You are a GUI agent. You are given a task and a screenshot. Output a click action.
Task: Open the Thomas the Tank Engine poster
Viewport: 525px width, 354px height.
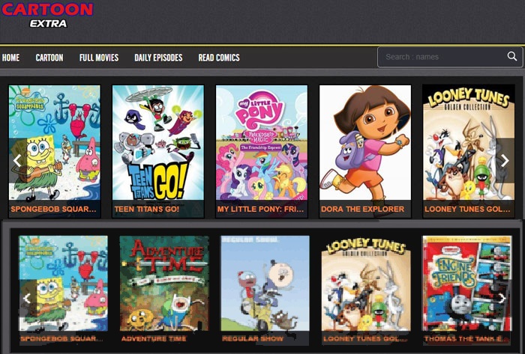pyautogui.click(x=467, y=283)
